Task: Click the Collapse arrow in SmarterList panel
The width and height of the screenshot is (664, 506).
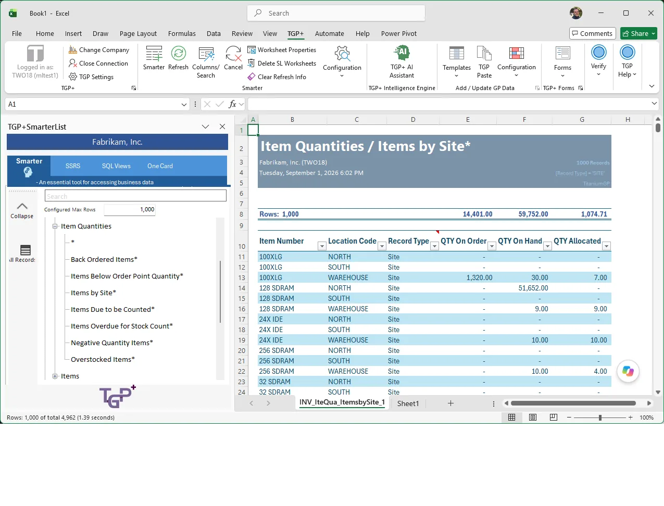Action: [22, 206]
